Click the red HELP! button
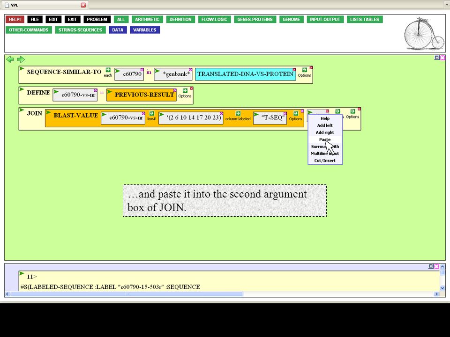 (15, 20)
